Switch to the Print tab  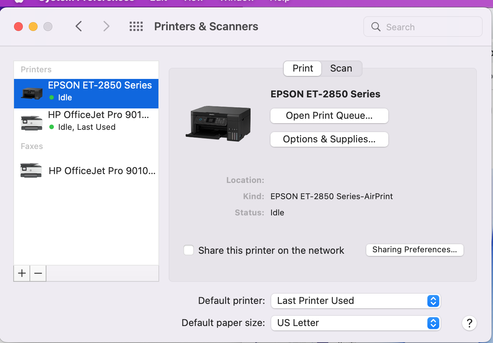click(303, 69)
